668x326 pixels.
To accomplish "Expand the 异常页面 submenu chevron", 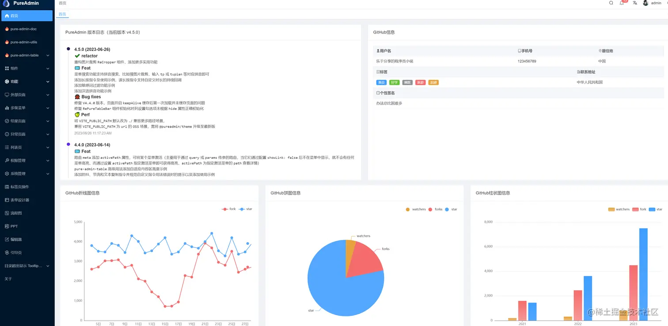I will (x=48, y=134).
